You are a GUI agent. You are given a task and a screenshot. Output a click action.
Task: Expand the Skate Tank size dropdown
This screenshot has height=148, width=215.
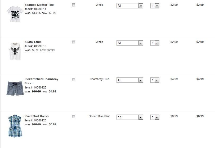point(130,43)
